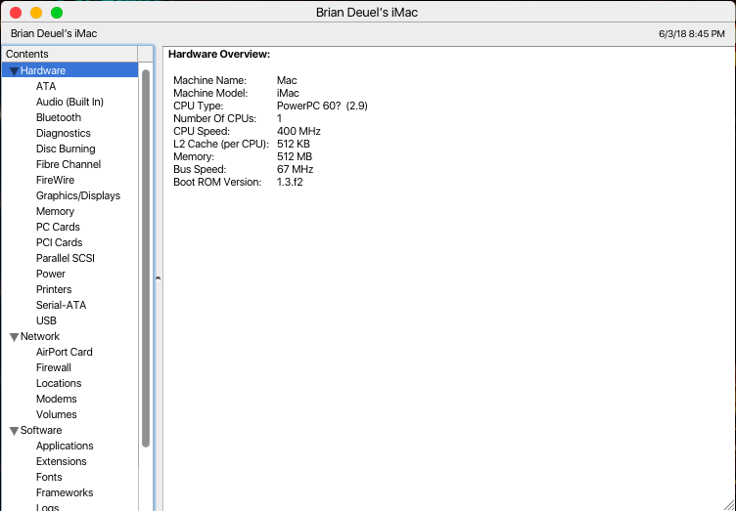
Task: Select Volumes under Network
Action: pyautogui.click(x=57, y=414)
